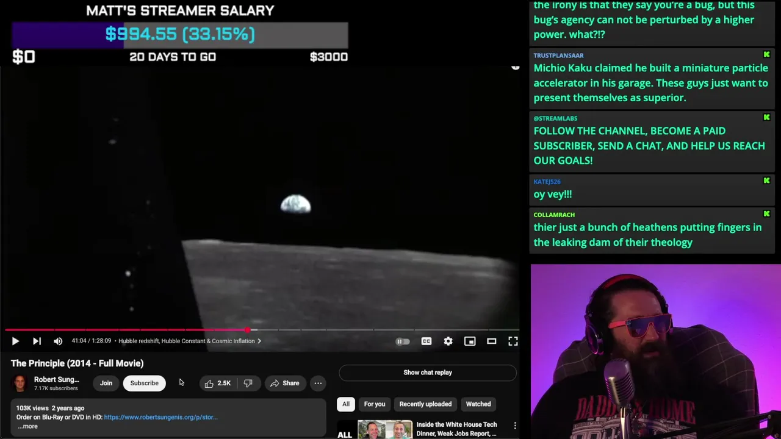Click Show chat replay

point(427,373)
